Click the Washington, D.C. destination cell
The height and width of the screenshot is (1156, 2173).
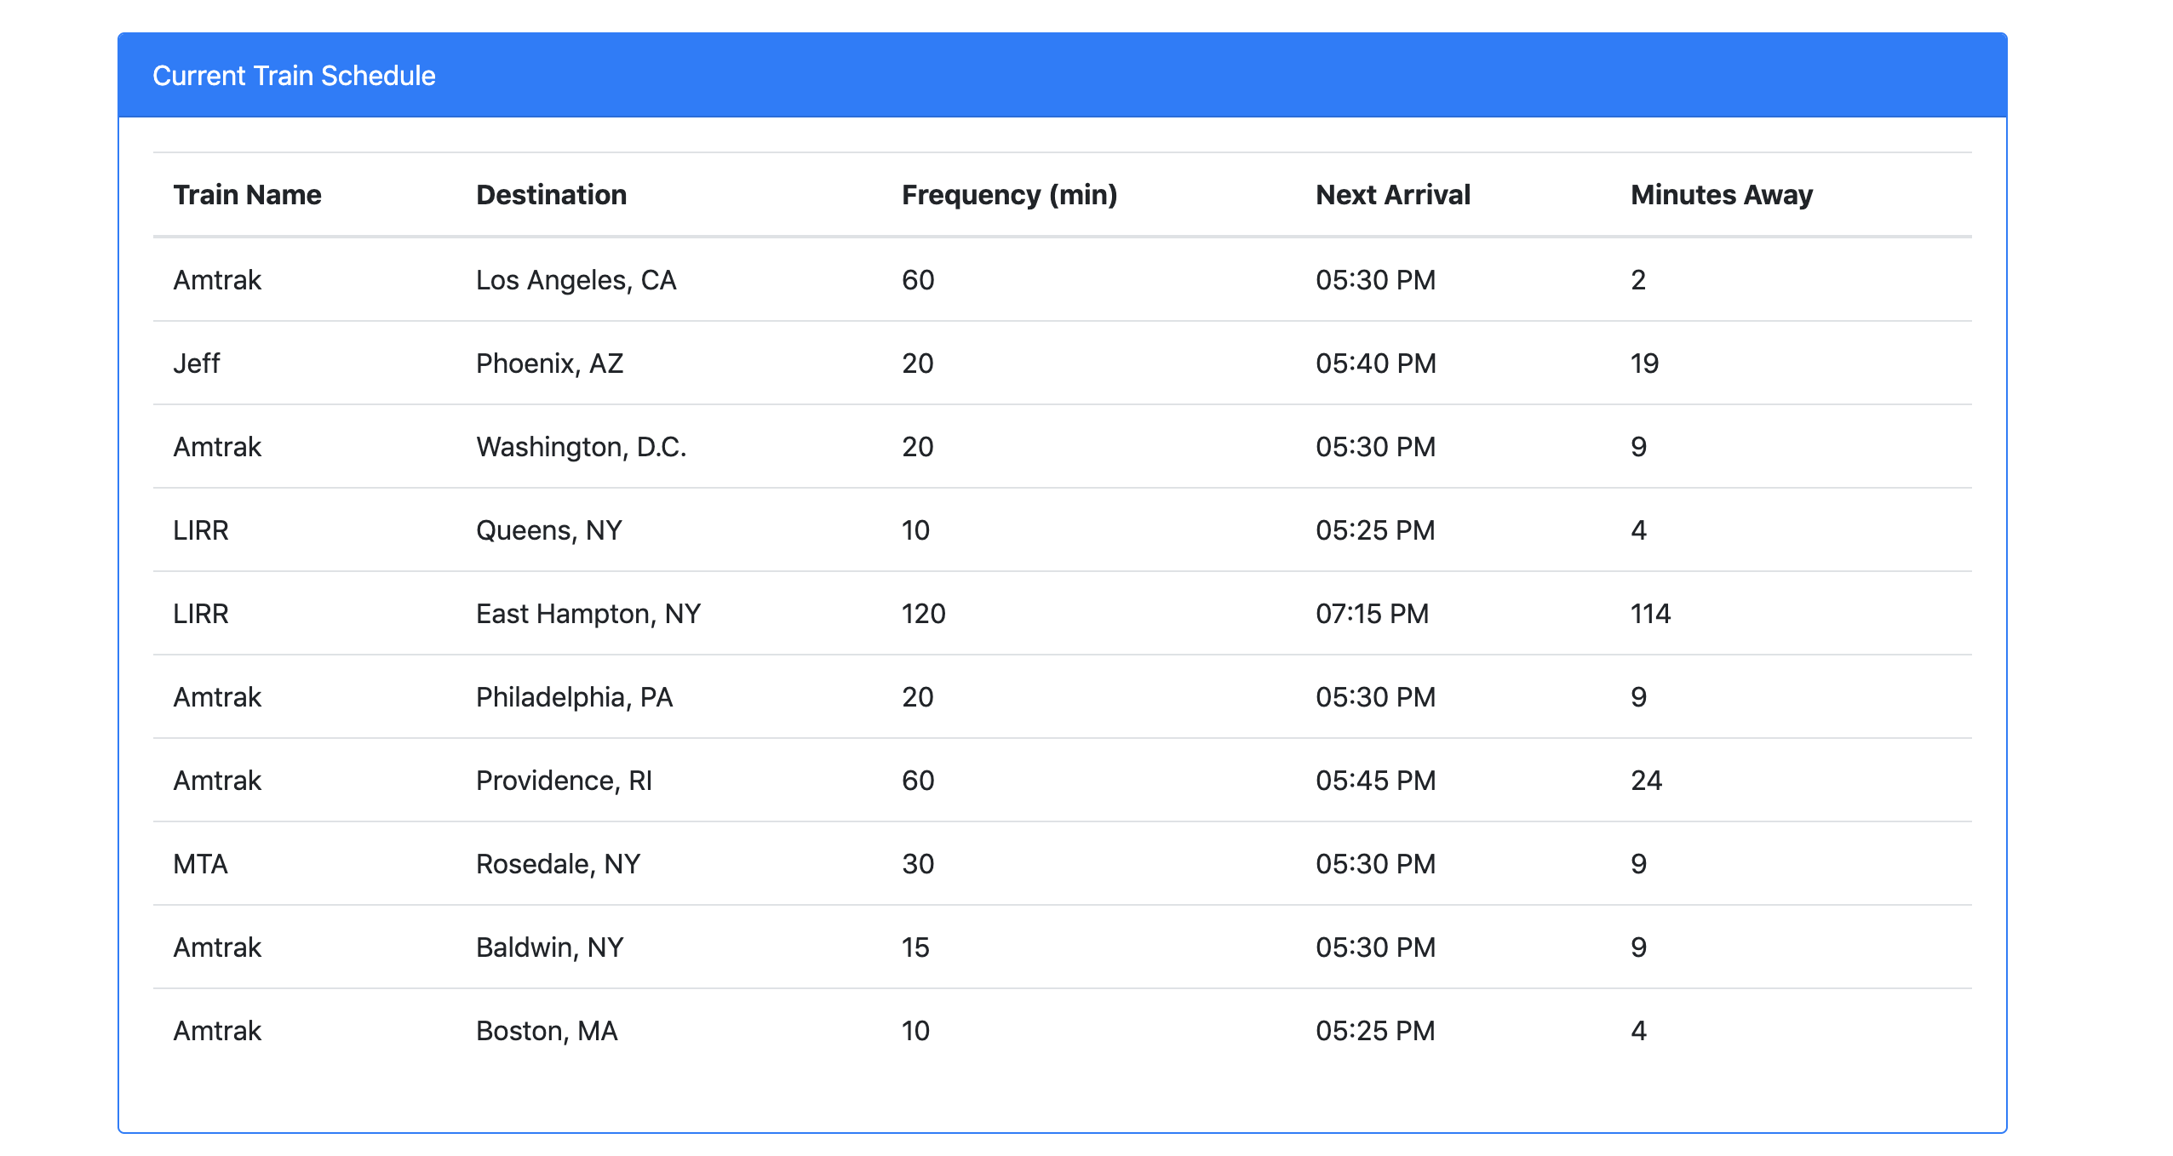pyautogui.click(x=582, y=446)
